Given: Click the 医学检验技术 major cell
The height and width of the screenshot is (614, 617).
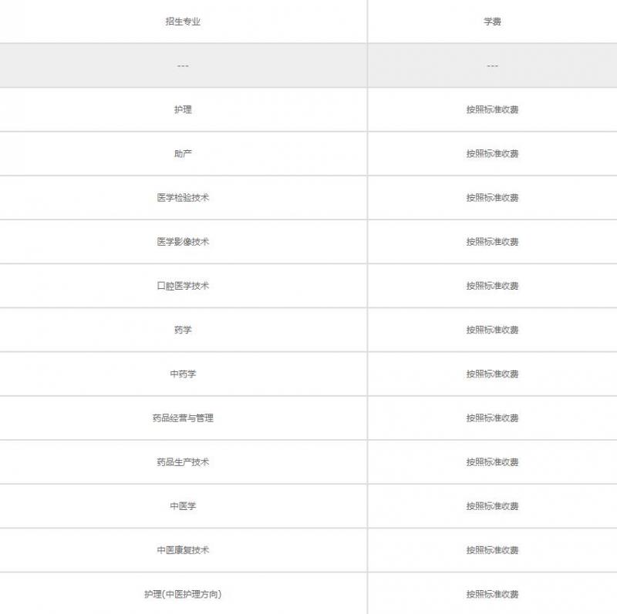Looking at the screenshot, I should 183,197.
